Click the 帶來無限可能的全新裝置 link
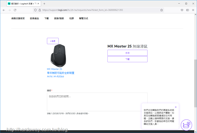This screenshot has height=133, width=197. coord(61,73)
